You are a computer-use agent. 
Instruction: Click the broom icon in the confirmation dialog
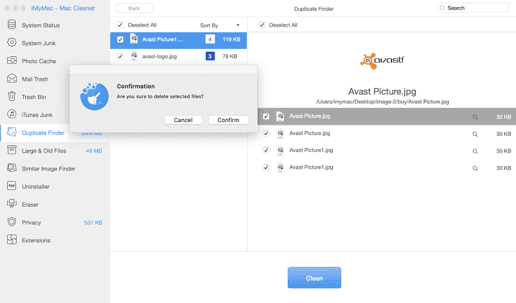click(x=94, y=96)
